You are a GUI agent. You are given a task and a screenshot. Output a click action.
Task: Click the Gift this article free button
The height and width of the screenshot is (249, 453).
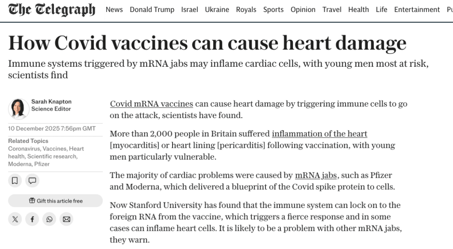point(55,201)
